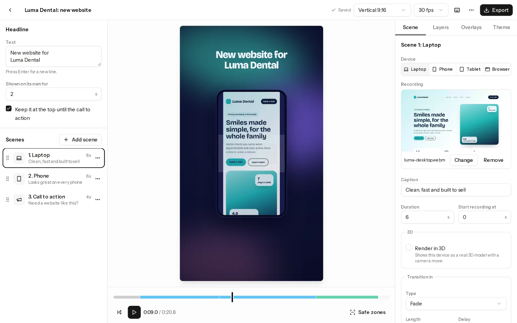Go back using the left arrow icon
This screenshot has width=517, height=323.
click(x=10, y=10)
